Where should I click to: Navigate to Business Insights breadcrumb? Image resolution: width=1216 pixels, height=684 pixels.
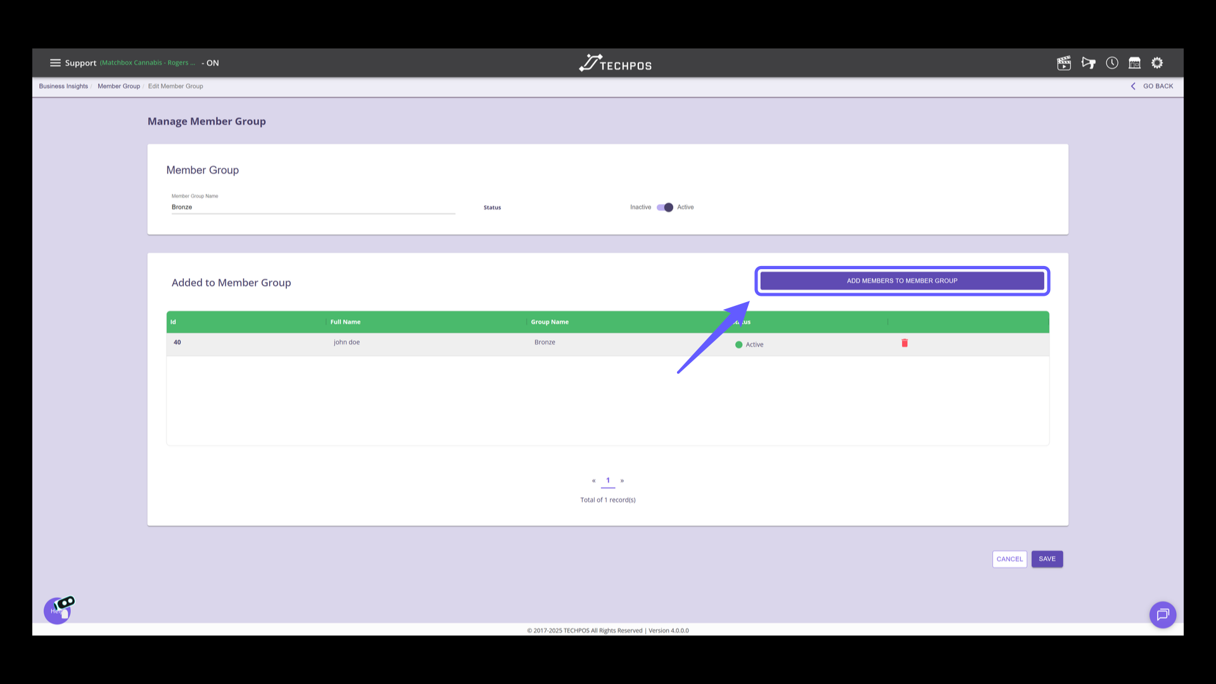coord(63,86)
